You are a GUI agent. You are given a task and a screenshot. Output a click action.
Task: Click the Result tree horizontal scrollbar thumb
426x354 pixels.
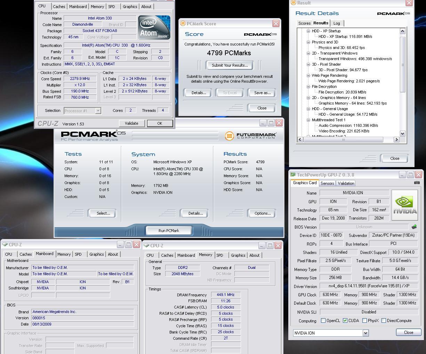pos(343,139)
